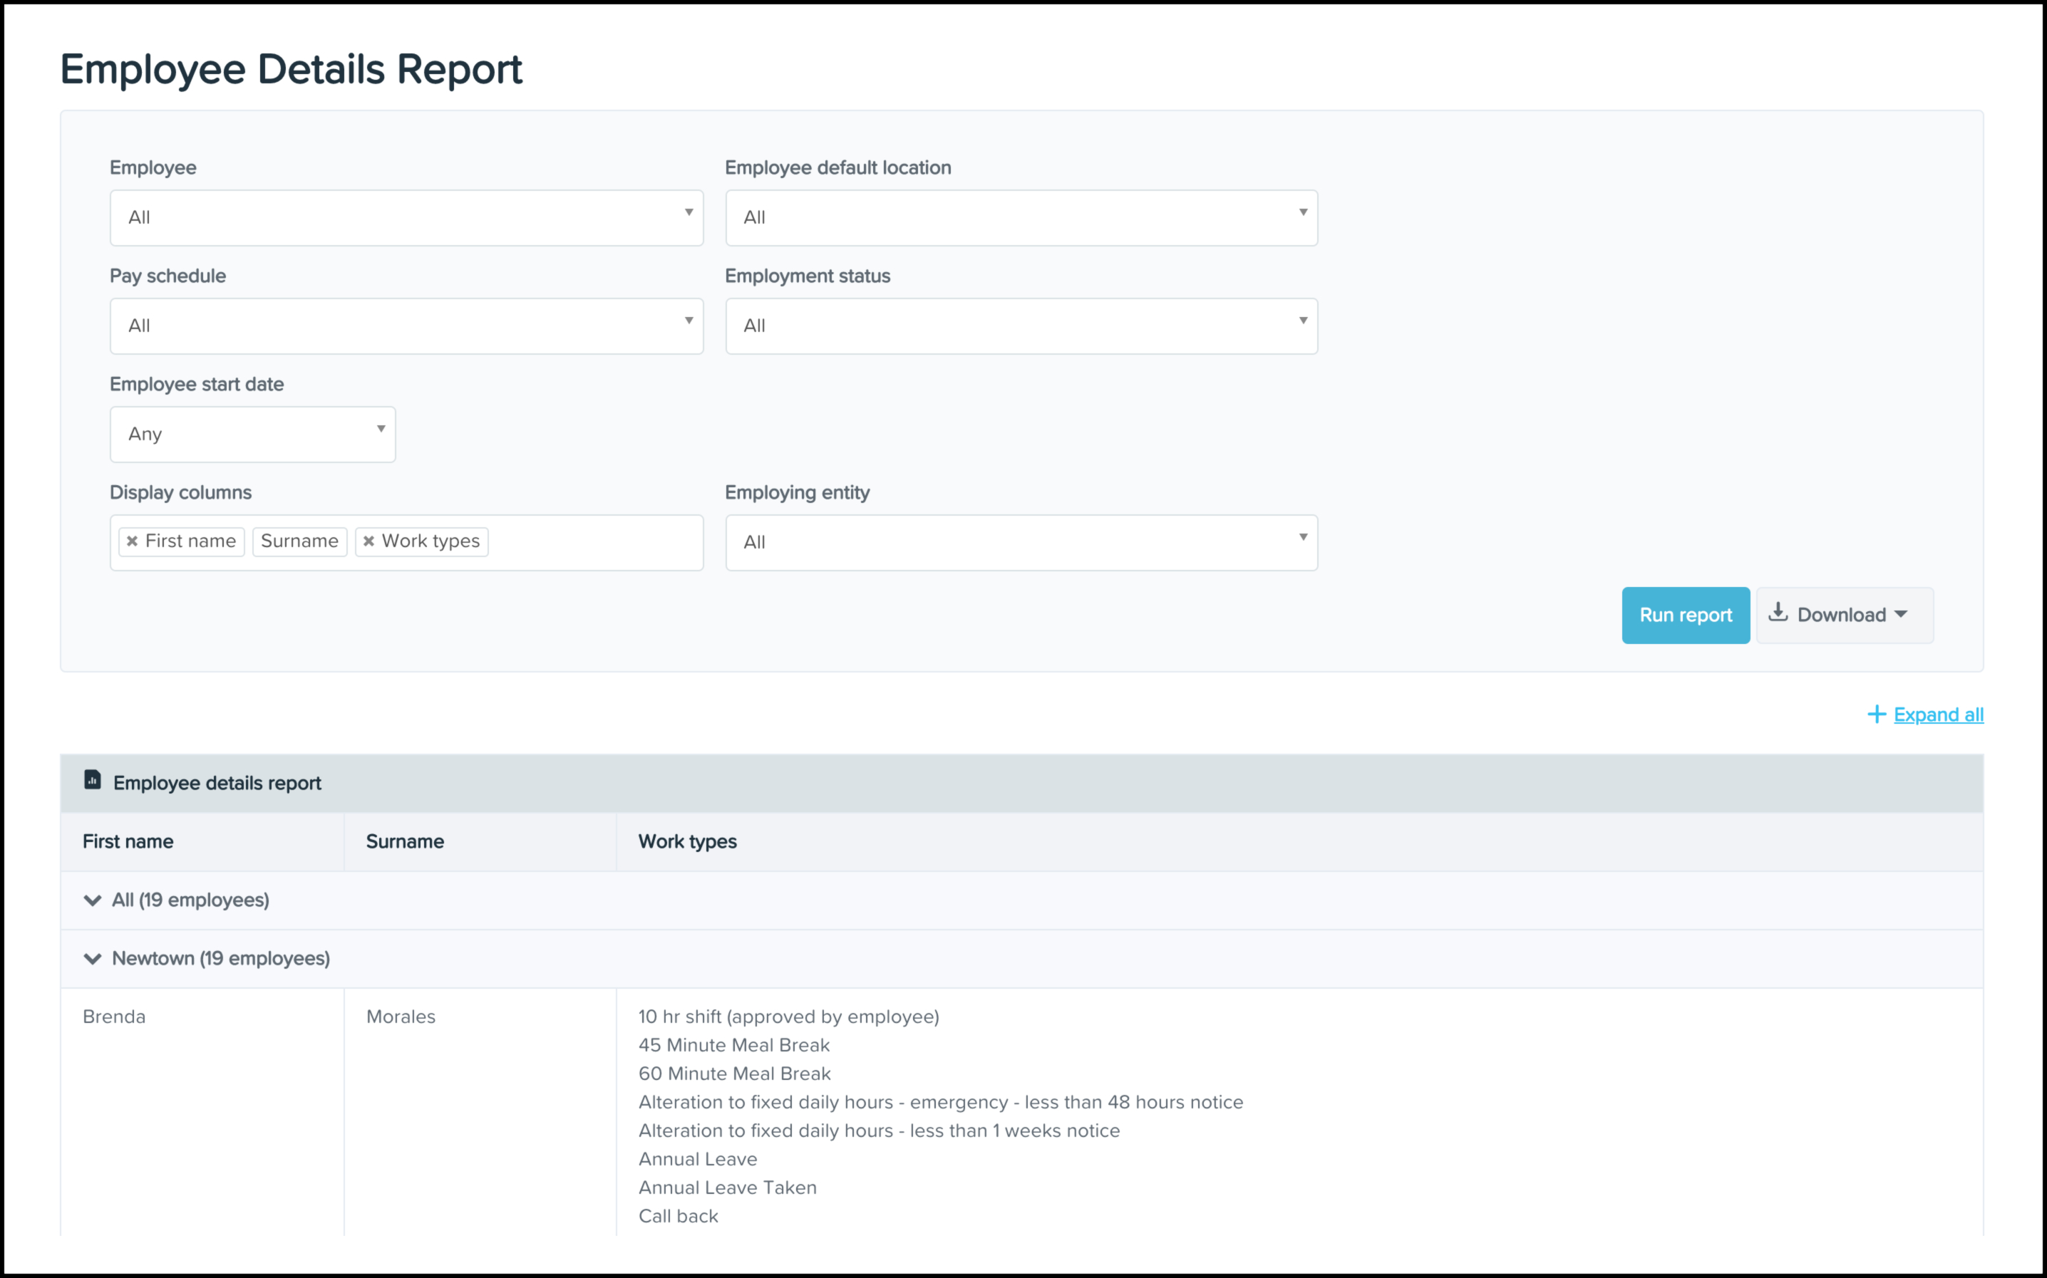Open the Employee start date dropdown
Viewport: 2047px width, 1278px height.
(x=252, y=435)
